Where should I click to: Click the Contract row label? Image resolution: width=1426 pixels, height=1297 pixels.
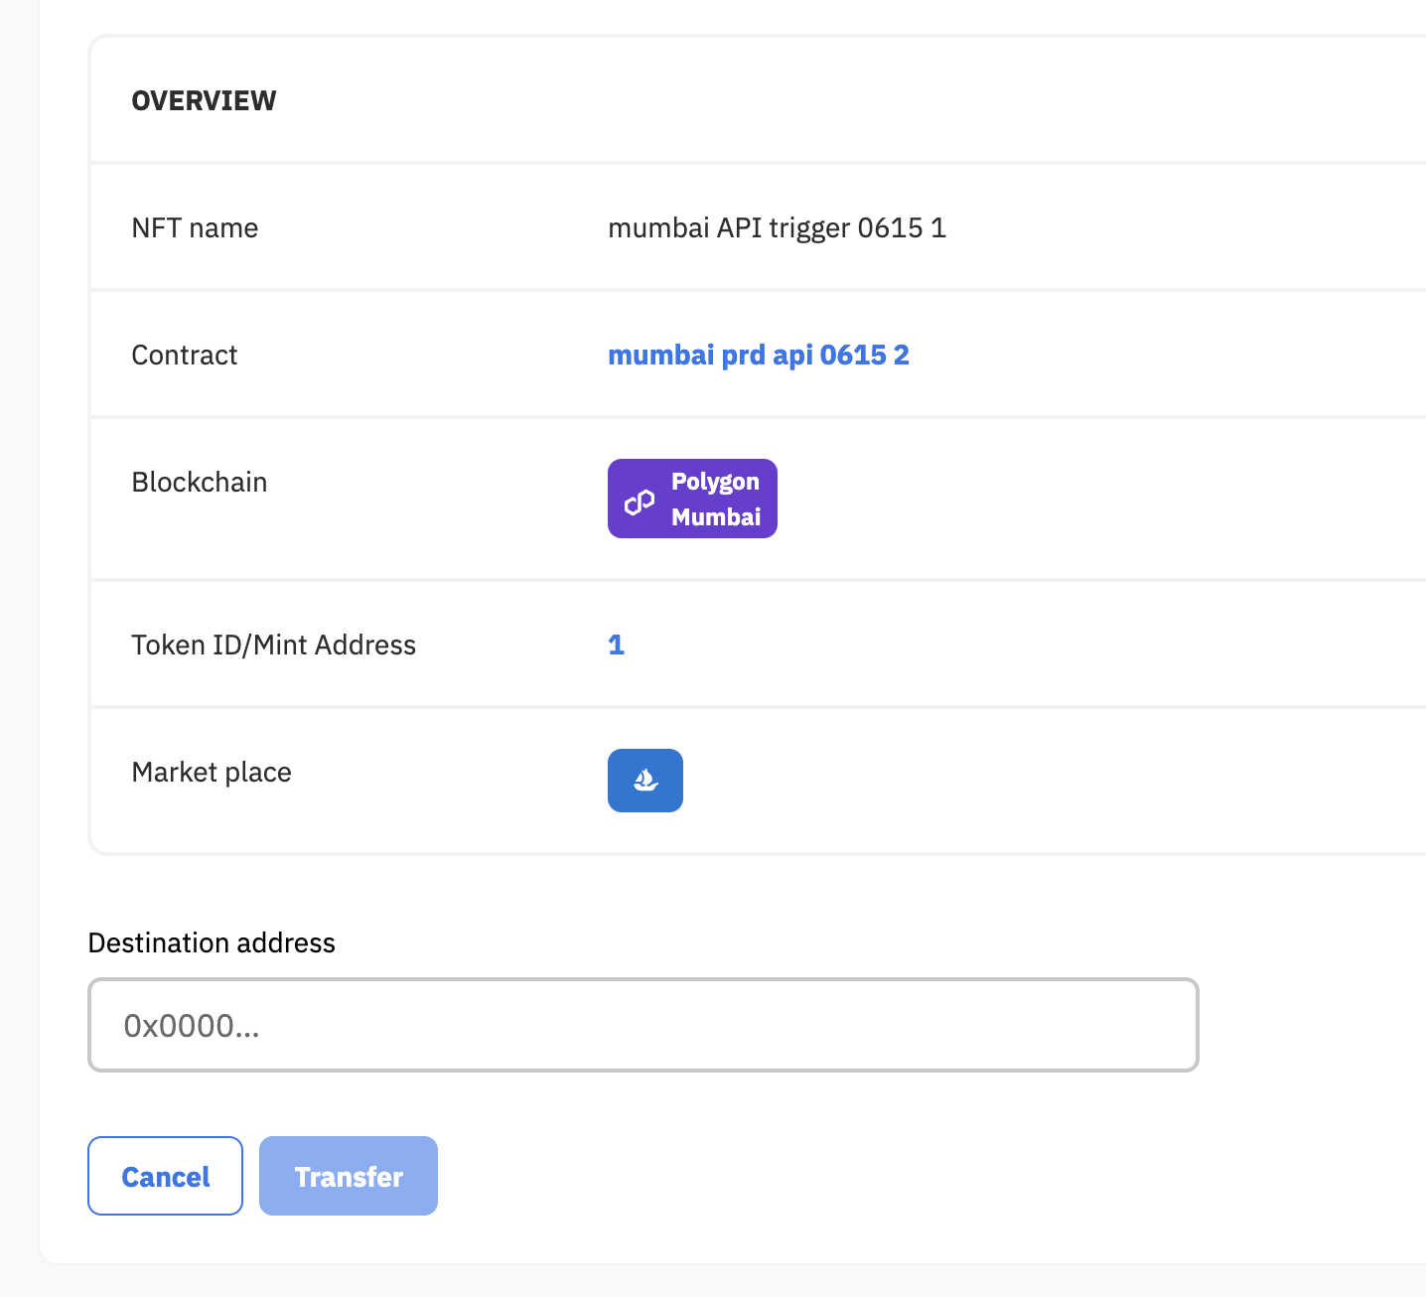coord(184,356)
